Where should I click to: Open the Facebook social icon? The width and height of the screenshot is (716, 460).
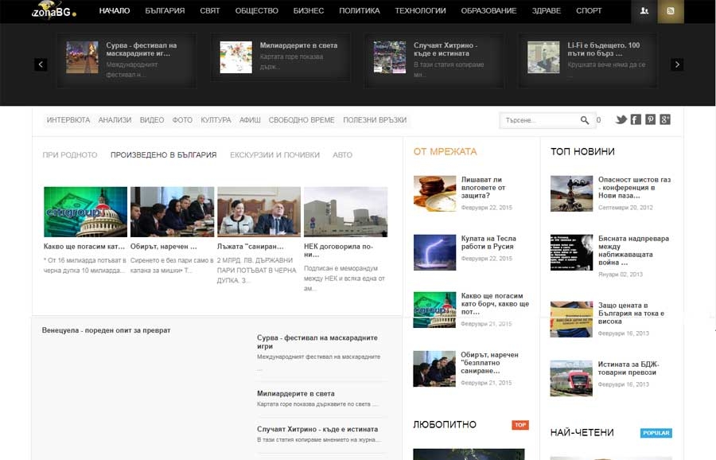636,119
